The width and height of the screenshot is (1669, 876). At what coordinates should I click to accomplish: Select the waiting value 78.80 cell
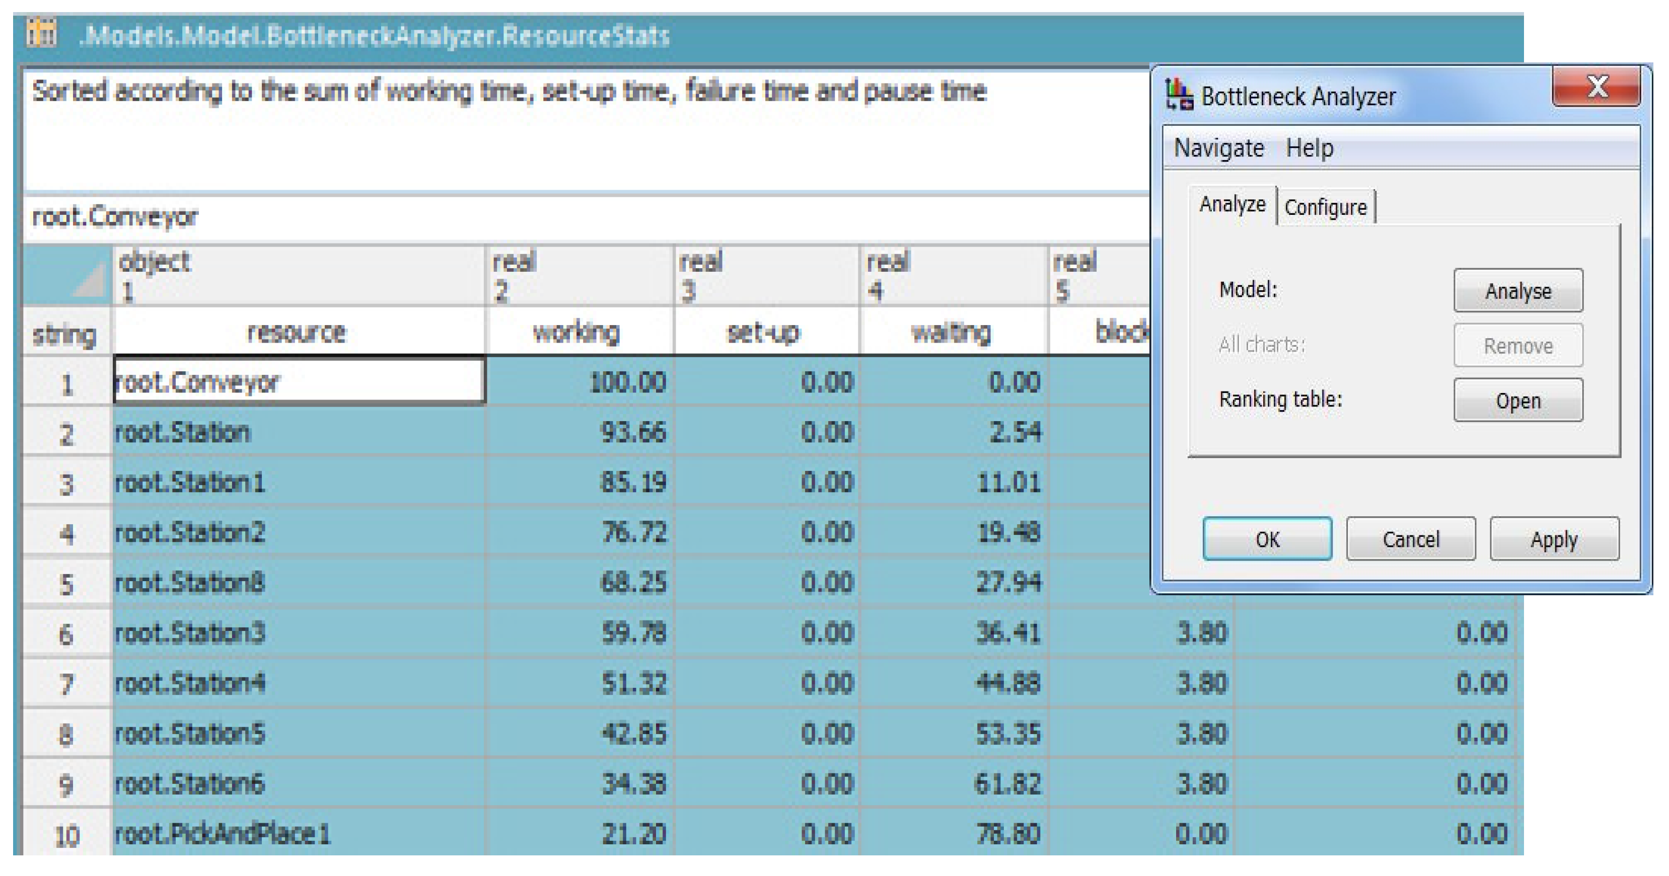coord(953,834)
